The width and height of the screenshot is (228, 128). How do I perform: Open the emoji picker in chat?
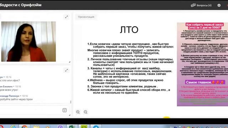click(64, 110)
